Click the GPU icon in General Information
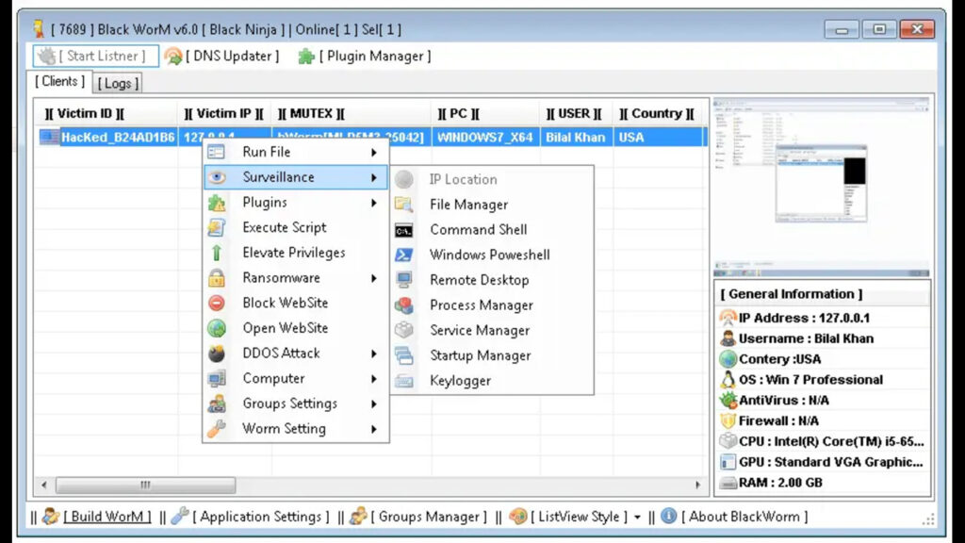965x543 pixels. tap(728, 462)
